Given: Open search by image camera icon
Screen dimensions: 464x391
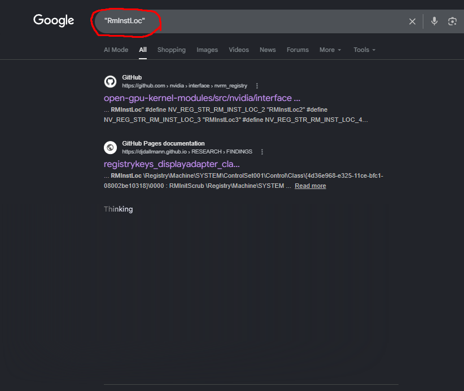Looking at the screenshot, I should pos(452,21).
